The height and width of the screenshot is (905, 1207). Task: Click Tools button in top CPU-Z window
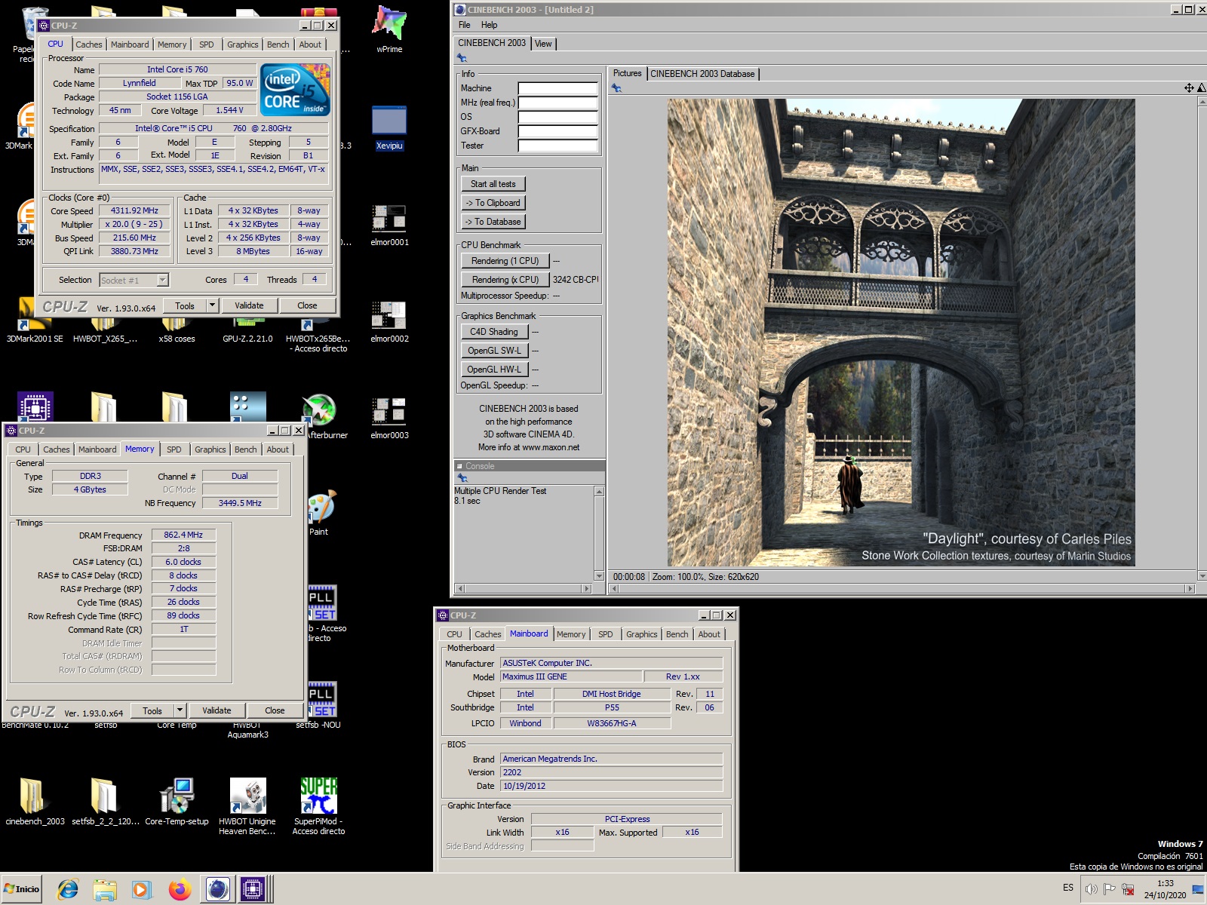click(x=185, y=305)
